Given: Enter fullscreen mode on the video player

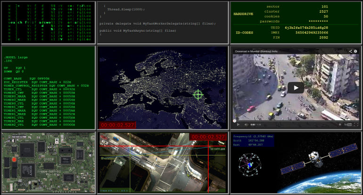Looking at the screenshot, I should coord(356,124).
